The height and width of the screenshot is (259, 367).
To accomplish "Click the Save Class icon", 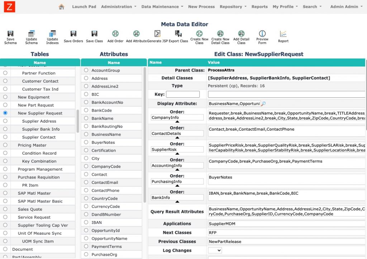I will pyautogui.click(x=94, y=34).
